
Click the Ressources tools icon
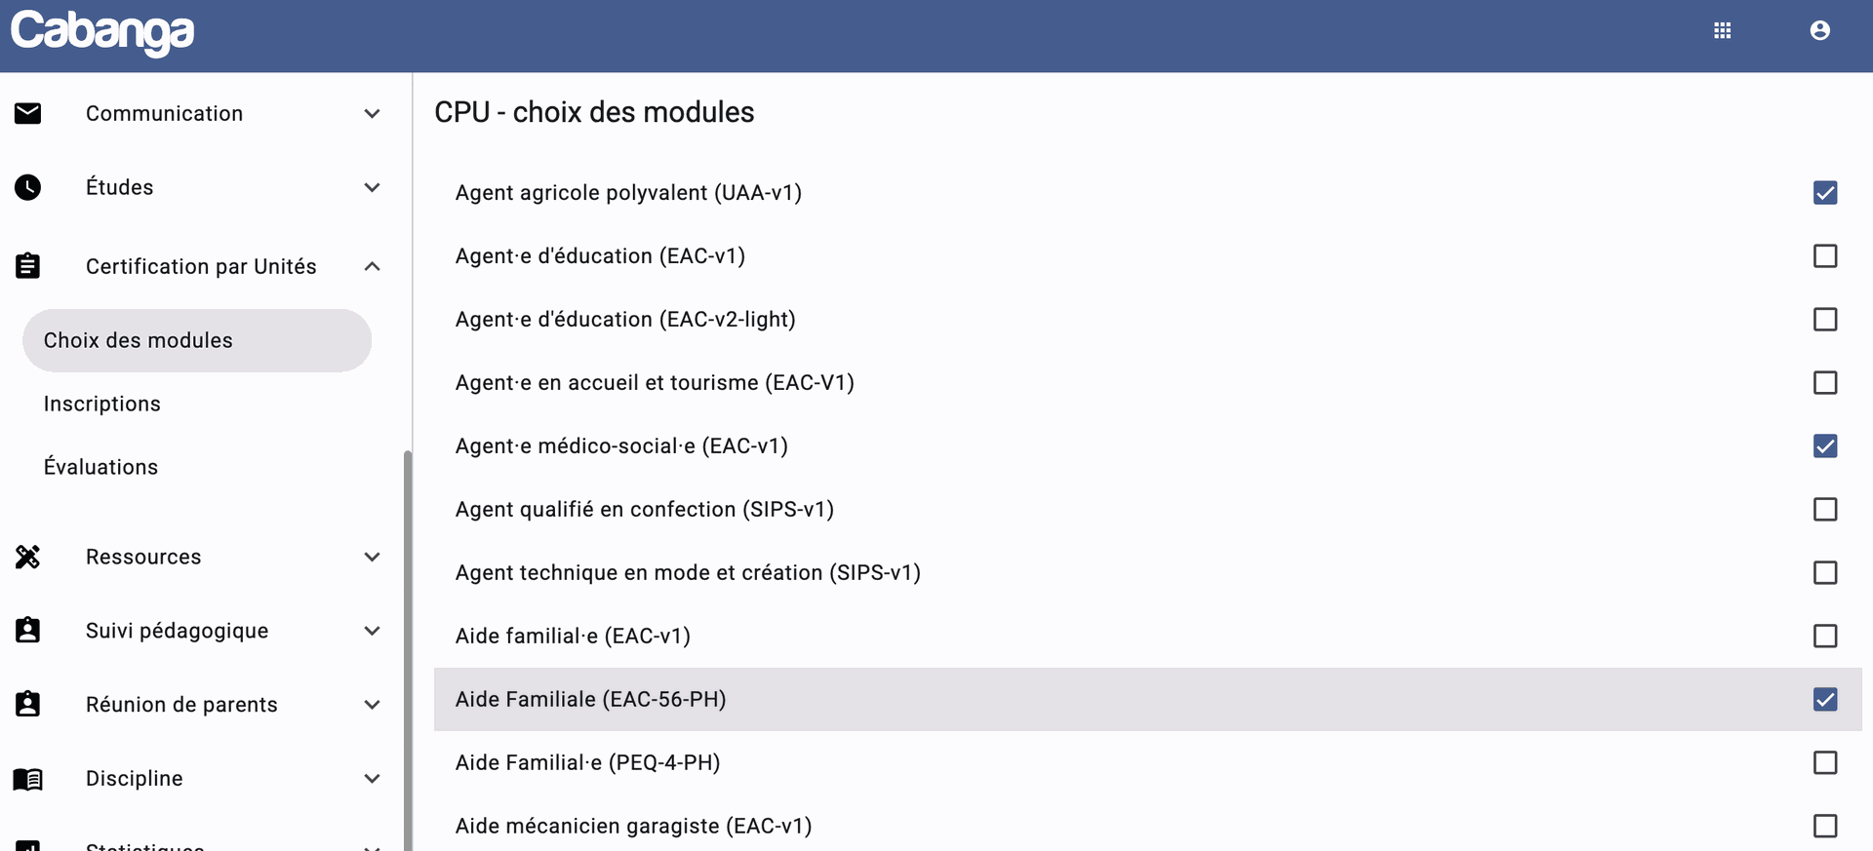pyautogui.click(x=28, y=557)
